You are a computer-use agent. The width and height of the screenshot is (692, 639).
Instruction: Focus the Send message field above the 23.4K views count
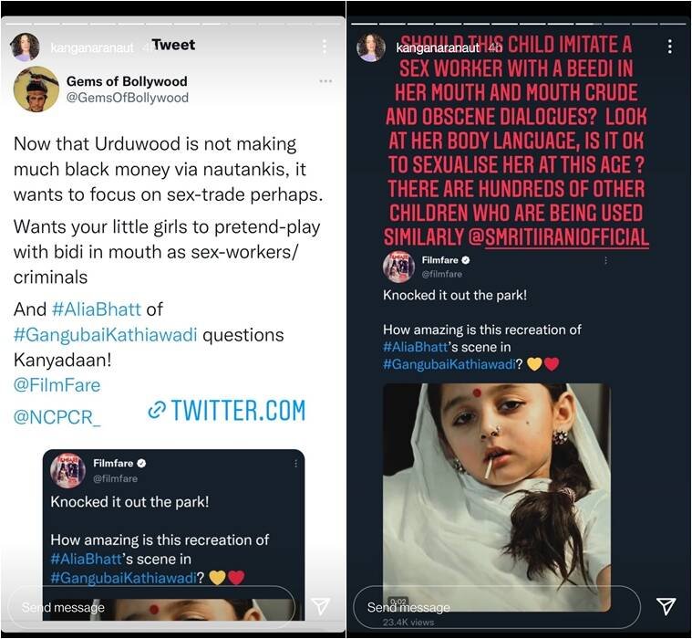click(497, 606)
